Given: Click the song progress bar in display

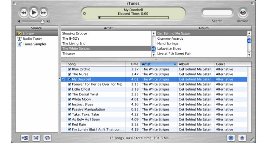Looking at the screenshot, I should click(x=133, y=18).
